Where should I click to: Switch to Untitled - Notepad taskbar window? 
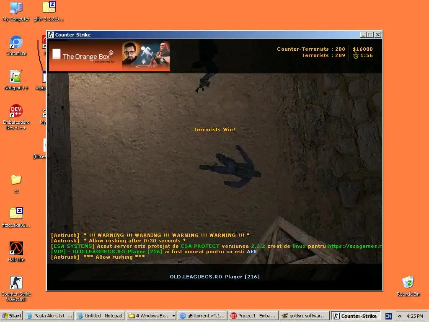(x=100, y=316)
